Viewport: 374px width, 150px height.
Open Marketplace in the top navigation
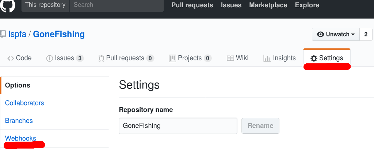tap(268, 5)
